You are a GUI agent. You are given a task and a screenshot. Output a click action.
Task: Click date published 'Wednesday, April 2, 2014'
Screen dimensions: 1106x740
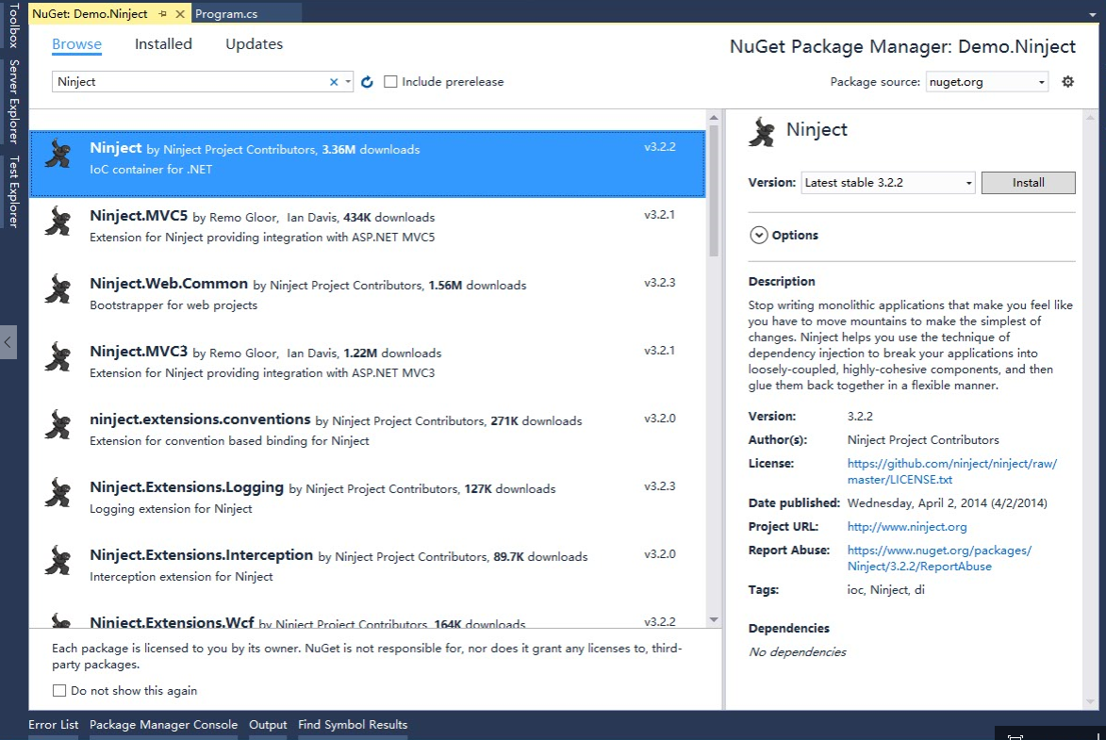pos(917,503)
